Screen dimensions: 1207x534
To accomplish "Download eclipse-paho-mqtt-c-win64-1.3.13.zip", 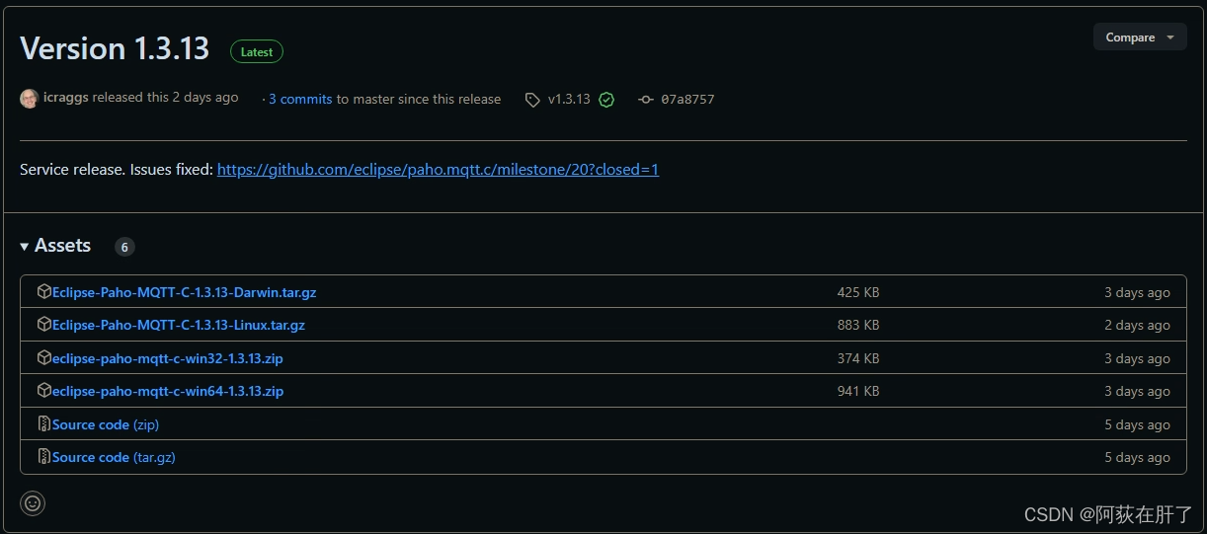I will (168, 391).
